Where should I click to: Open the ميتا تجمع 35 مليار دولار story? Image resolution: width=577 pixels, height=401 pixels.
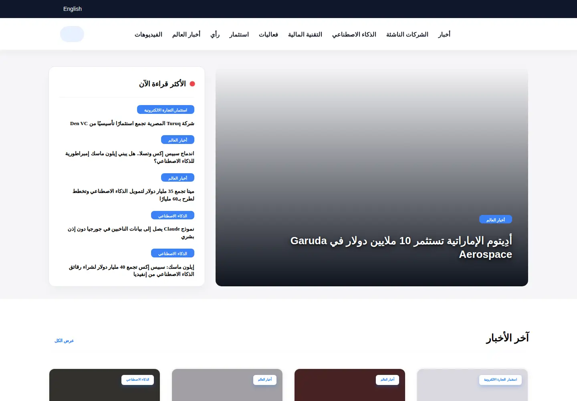click(133, 195)
